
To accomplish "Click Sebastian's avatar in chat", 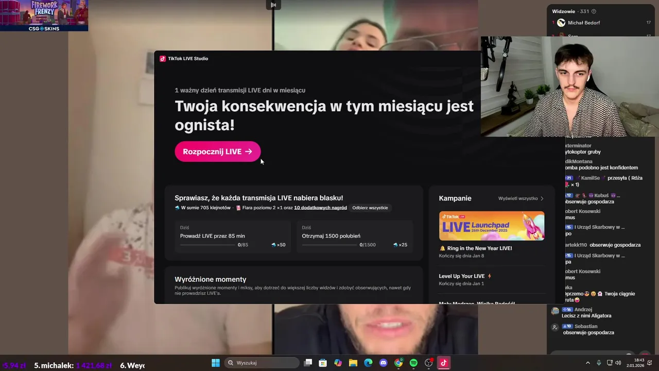I will 554,327.
